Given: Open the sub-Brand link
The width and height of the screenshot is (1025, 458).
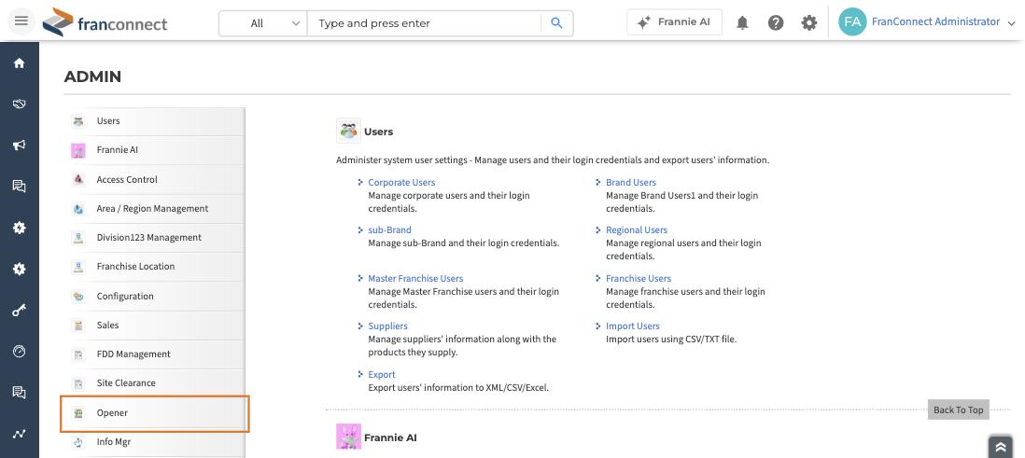Looking at the screenshot, I should pyautogui.click(x=389, y=230).
